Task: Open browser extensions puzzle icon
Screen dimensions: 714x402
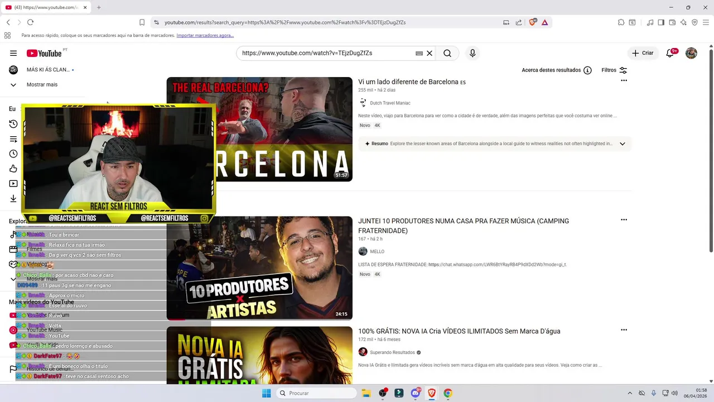Action: pos(621,22)
